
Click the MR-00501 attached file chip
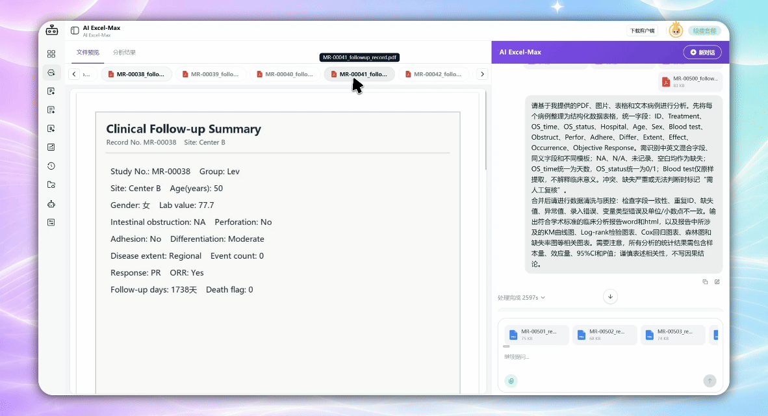(x=537, y=335)
